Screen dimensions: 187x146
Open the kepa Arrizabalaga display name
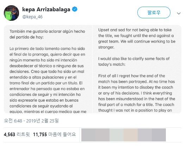click(x=46, y=9)
